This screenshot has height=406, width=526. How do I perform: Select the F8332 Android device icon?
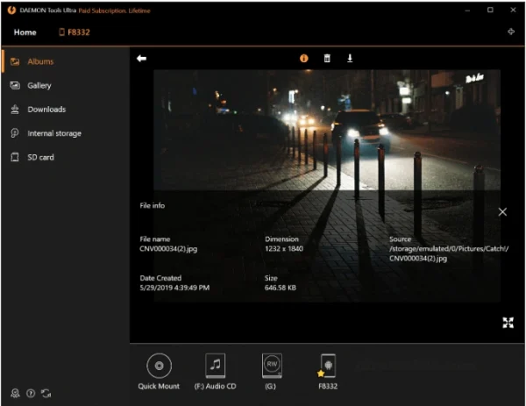point(328,366)
